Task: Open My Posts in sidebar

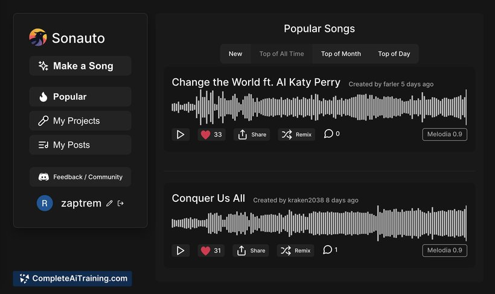Action: 80,145
